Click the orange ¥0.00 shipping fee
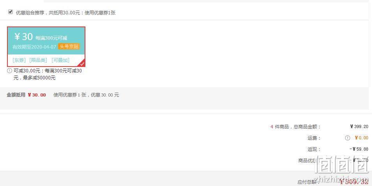 coord(361,138)
